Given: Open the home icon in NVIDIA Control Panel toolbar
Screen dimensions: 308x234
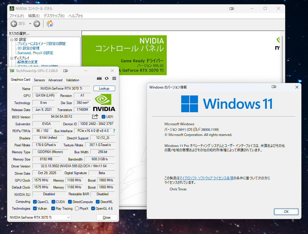Looking at the screenshot, I should click(50, 23).
